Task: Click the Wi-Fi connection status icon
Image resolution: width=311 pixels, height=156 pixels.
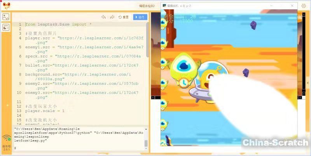Action: pos(7,138)
